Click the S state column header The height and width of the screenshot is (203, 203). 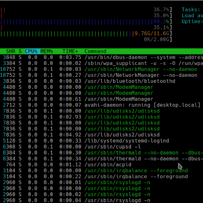pyautogui.click(x=20, y=51)
